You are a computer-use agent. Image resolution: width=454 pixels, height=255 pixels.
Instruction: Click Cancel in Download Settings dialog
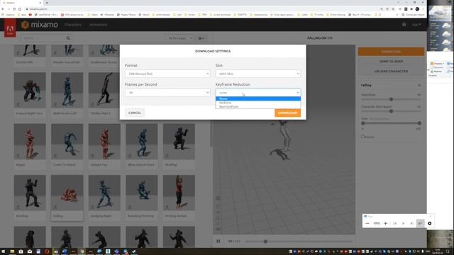tap(135, 113)
